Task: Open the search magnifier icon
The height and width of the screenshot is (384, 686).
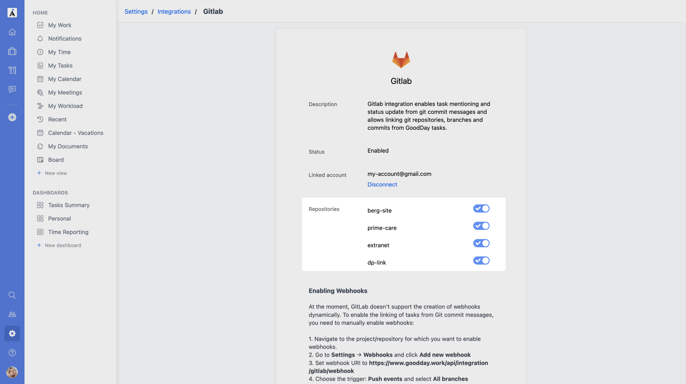Action: click(12, 295)
